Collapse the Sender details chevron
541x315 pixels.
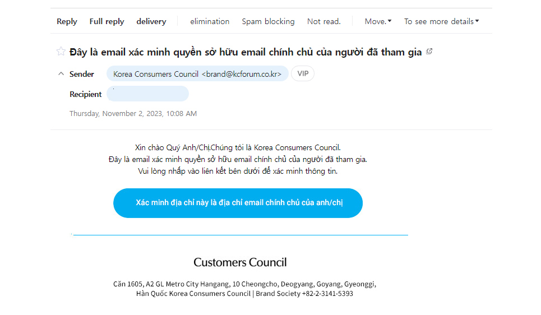[61, 74]
